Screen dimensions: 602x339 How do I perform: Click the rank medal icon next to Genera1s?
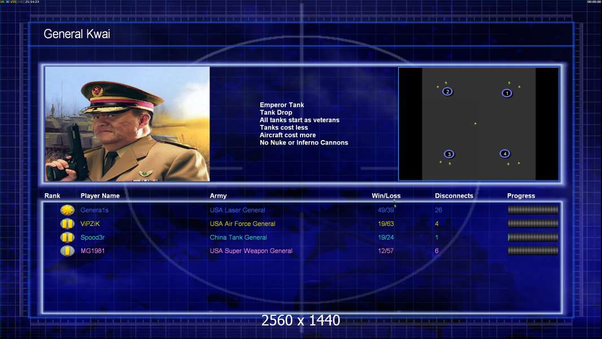click(67, 210)
